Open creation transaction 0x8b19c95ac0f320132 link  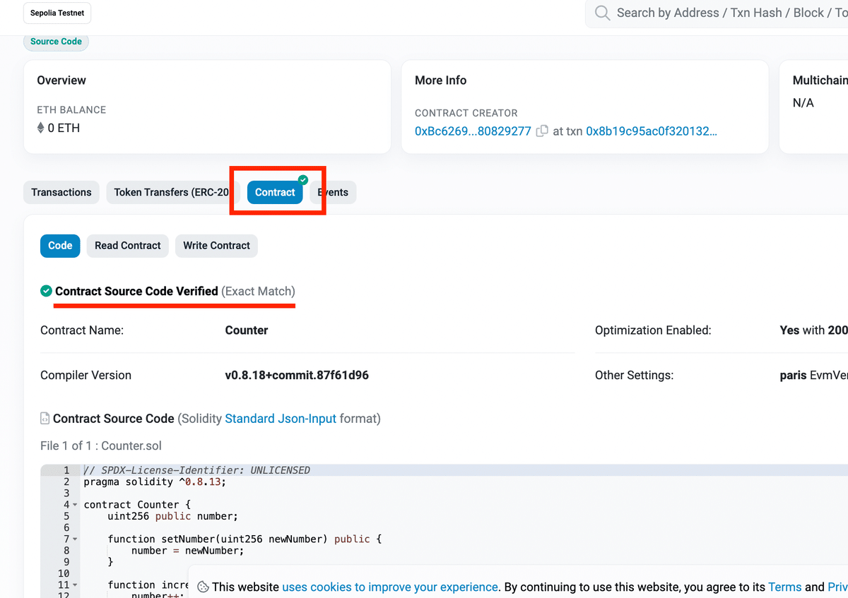pos(652,131)
